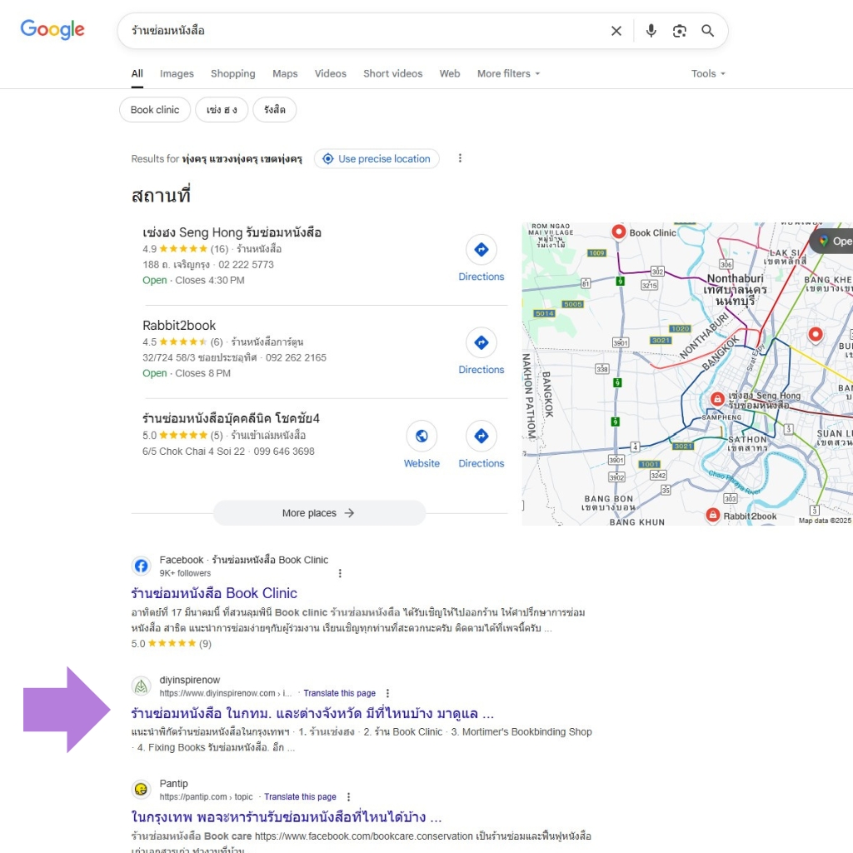Select the เซ่ง ฮ ง filter chip
Image resolution: width=853 pixels, height=853 pixels.
222,110
